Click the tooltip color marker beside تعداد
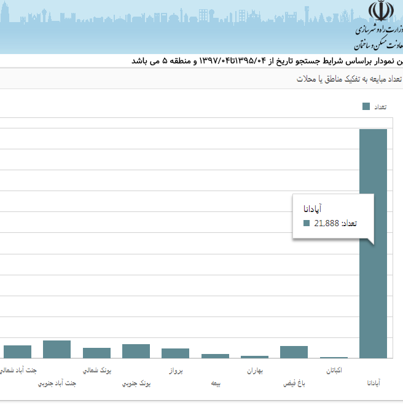 307,223
